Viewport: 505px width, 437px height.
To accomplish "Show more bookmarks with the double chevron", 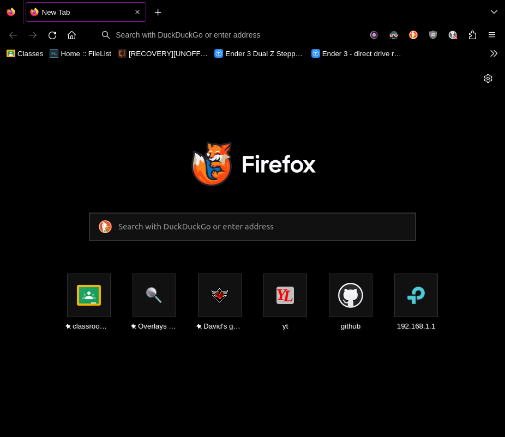I will (x=494, y=54).
